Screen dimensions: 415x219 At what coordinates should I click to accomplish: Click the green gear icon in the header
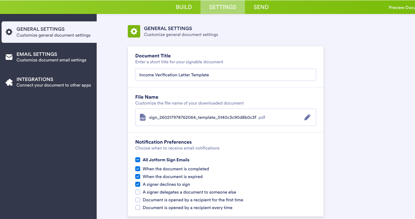pos(134,31)
